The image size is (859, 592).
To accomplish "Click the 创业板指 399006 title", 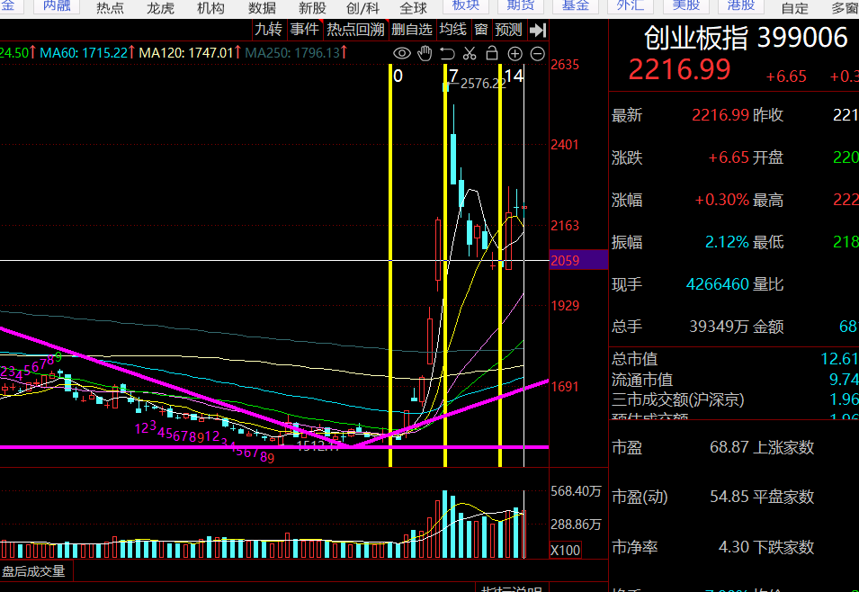I will coord(746,38).
